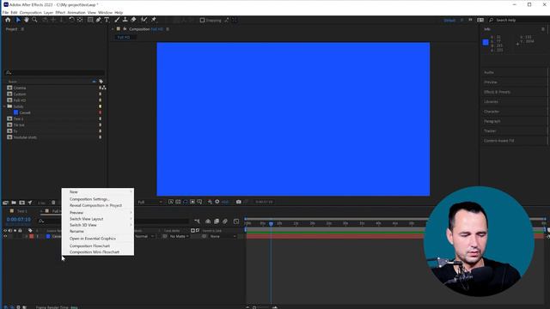
Task: Select the Eraser tool
Action: tap(133, 20)
